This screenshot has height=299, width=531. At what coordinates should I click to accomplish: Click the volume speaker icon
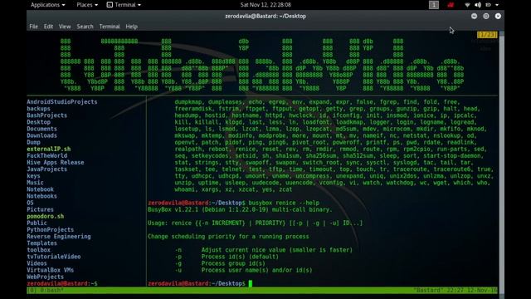pyautogui.click(x=478, y=5)
